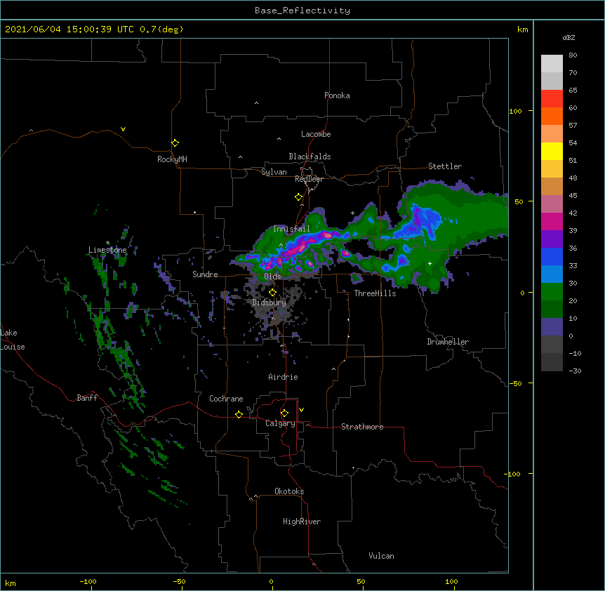The height and width of the screenshot is (591, 605).
Task: Pick the red swatch between 65 and 60 dBZ
Action: [x=552, y=98]
